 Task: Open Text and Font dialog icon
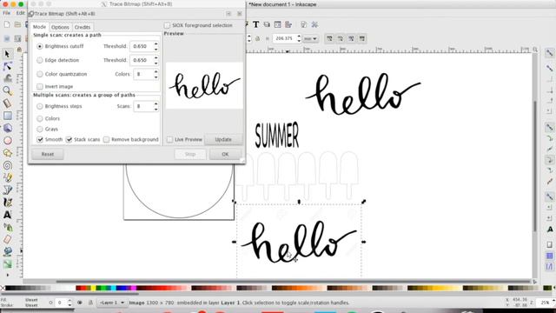click(255, 24)
